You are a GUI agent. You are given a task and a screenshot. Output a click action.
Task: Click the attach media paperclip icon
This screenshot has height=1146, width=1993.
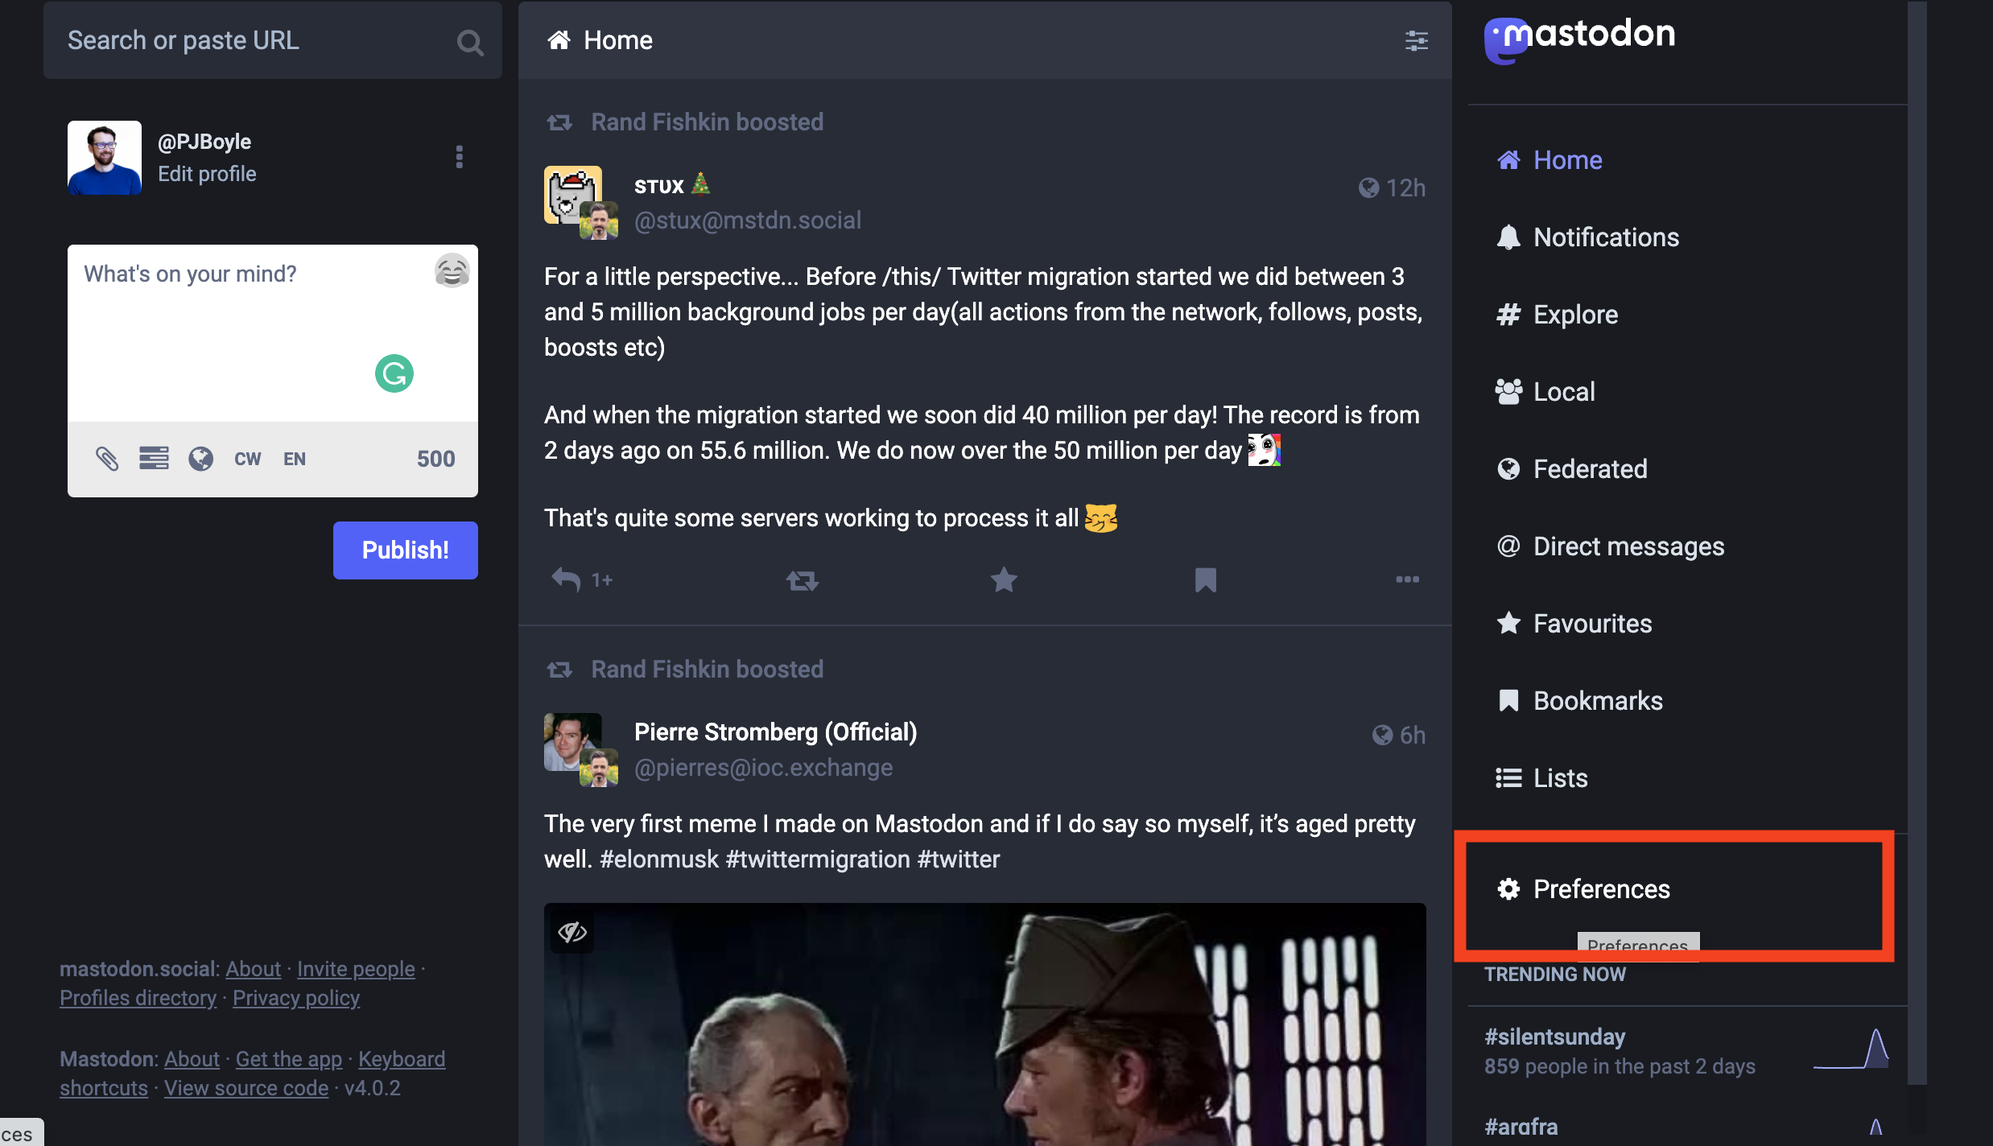(107, 459)
